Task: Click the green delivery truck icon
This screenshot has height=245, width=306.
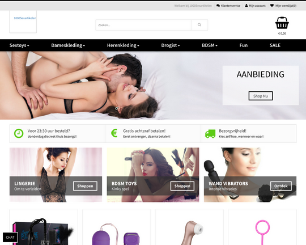Action: [210, 134]
